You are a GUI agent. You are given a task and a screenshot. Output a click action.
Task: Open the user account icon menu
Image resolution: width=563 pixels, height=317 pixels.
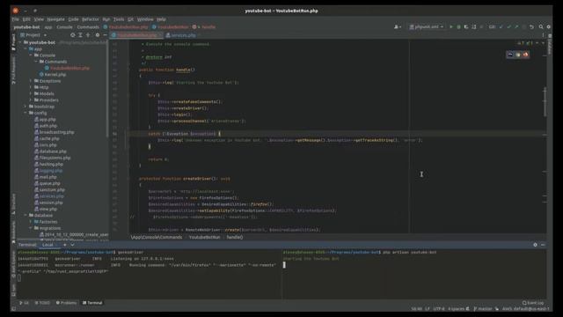[x=398, y=27]
